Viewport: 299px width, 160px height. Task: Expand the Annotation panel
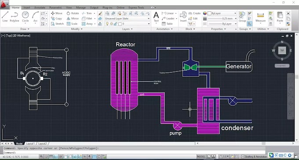point(164,29)
